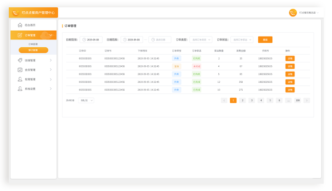Image resolution: width=332 pixels, height=191 pixels.
Task: Select the 订单管理 submenu entry
Action: 33,44
